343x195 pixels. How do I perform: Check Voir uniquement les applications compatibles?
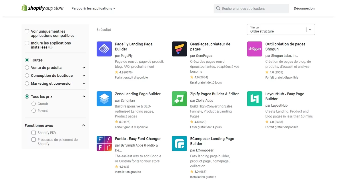point(27,31)
